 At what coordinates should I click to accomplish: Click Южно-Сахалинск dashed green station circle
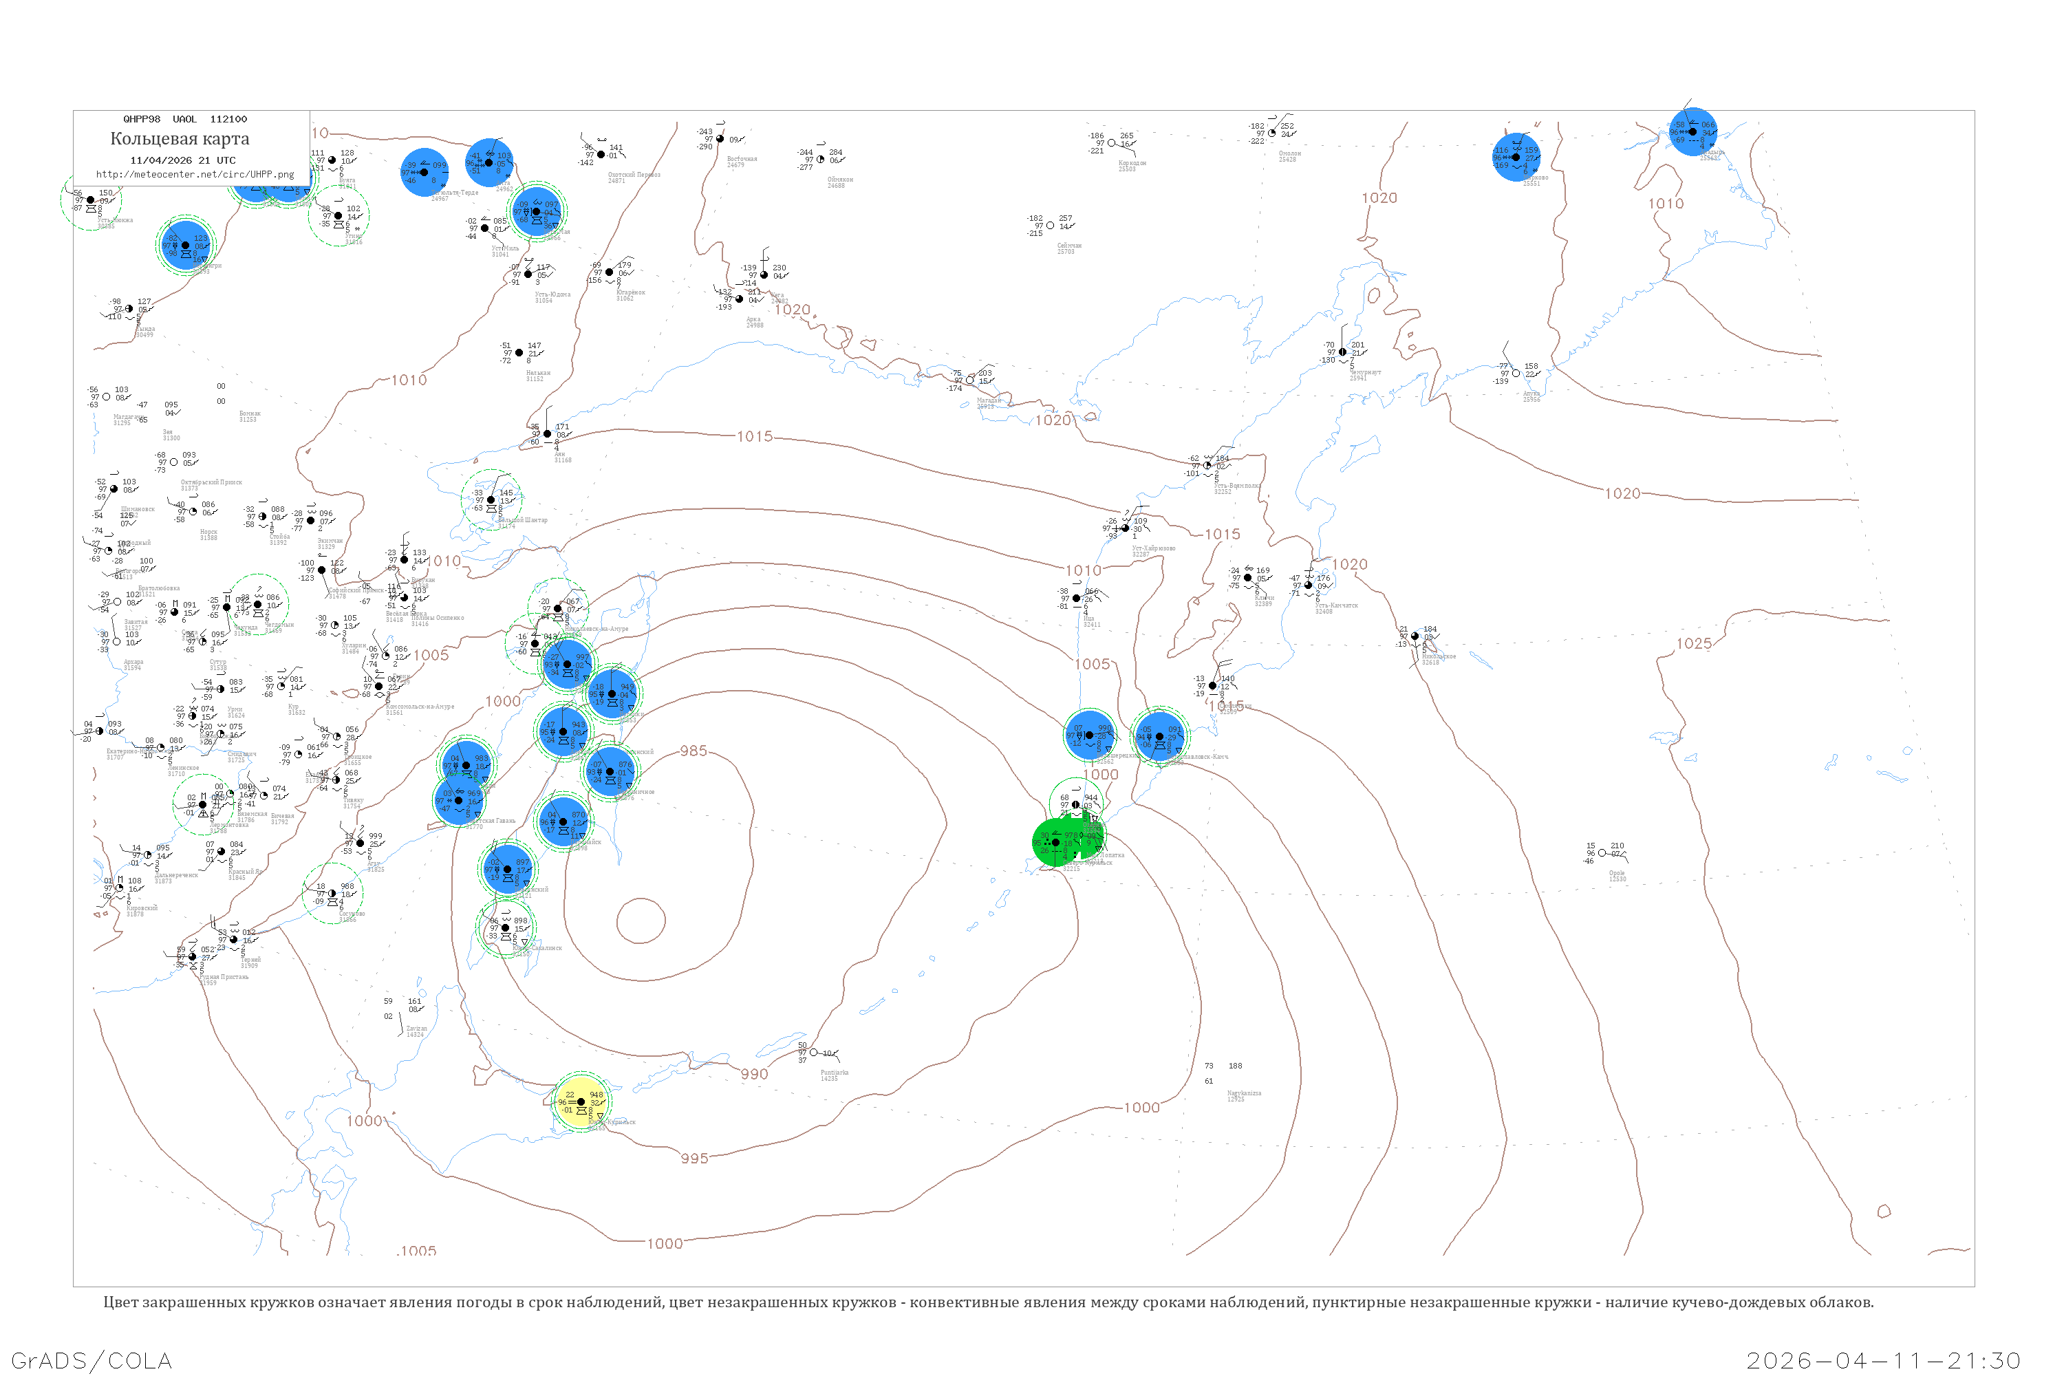(506, 928)
